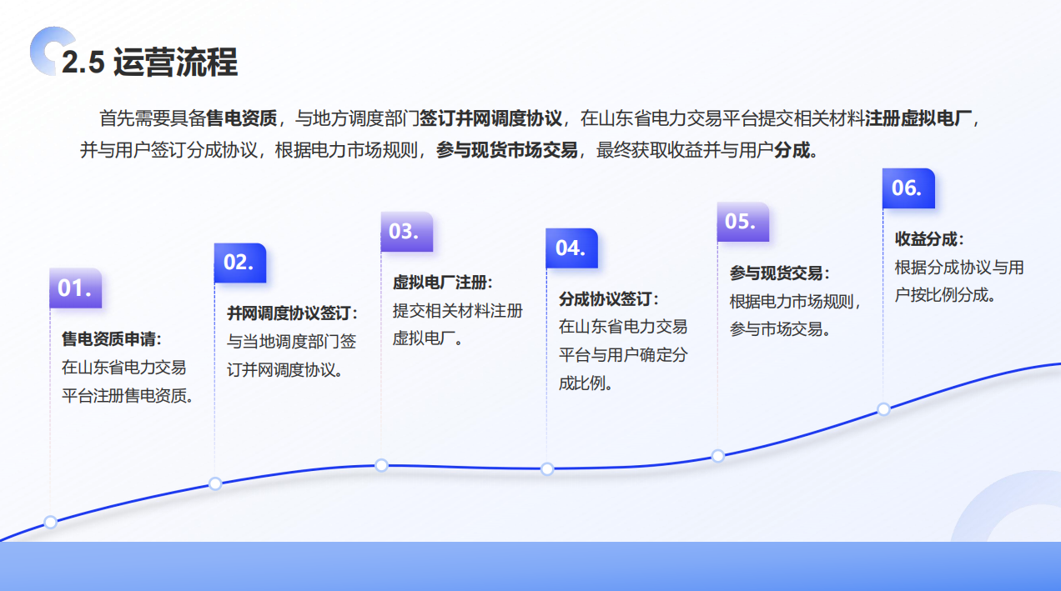Select the "虚拟电厂注册" step heading
The width and height of the screenshot is (1061, 591).
(442, 283)
